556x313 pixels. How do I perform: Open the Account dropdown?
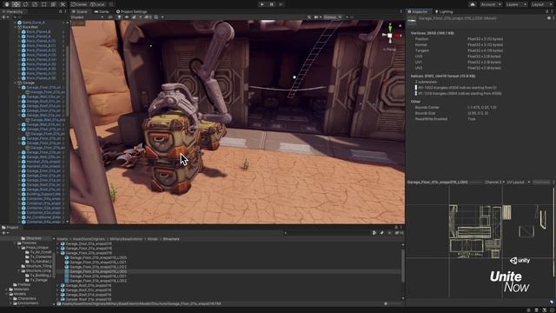(491, 4)
